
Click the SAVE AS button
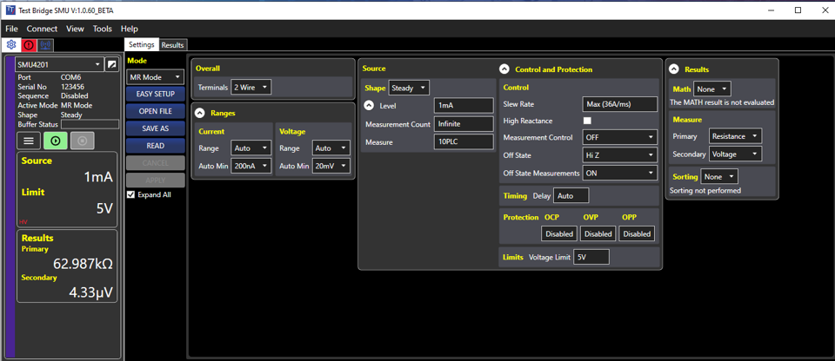(x=156, y=128)
